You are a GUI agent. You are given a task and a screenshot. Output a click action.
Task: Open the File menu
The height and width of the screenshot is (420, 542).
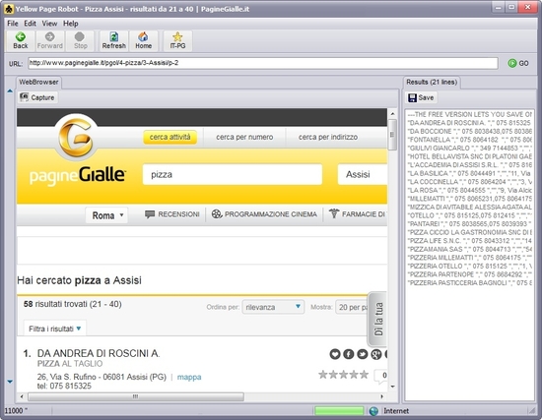[13, 24]
